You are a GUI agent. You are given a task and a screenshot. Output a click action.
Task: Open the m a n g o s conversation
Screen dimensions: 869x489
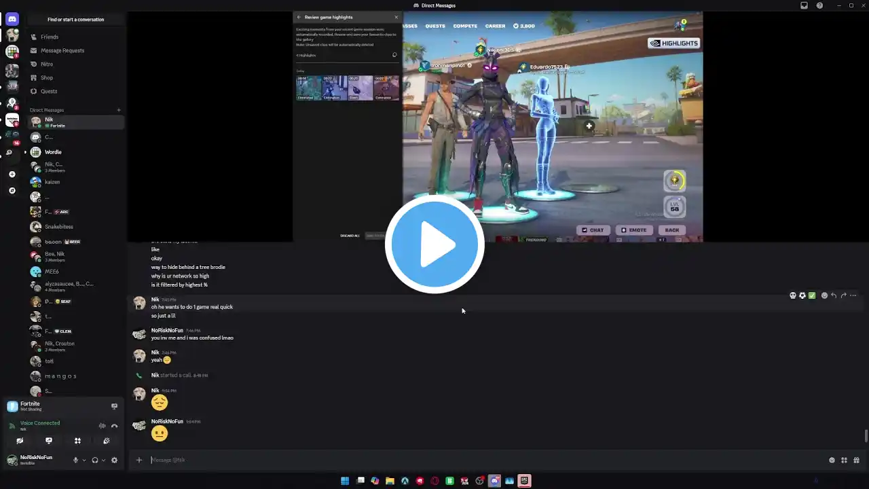point(76,376)
